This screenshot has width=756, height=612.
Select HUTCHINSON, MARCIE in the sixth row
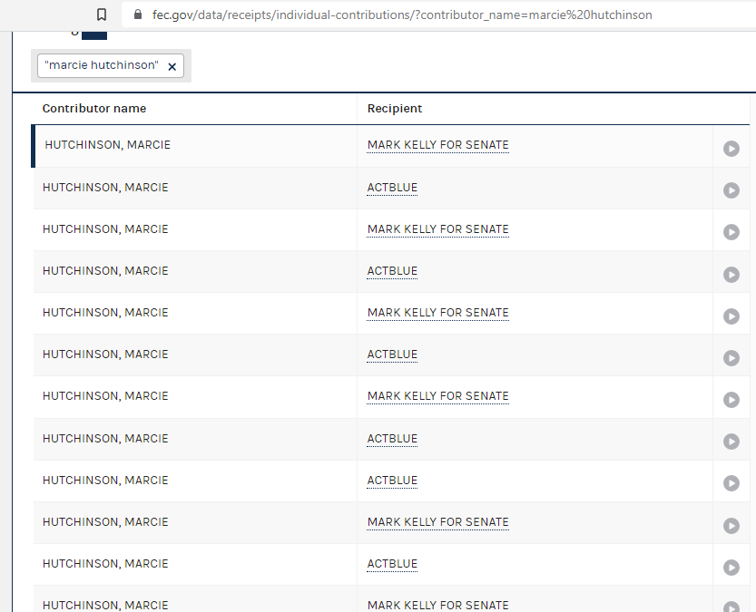[105, 355]
